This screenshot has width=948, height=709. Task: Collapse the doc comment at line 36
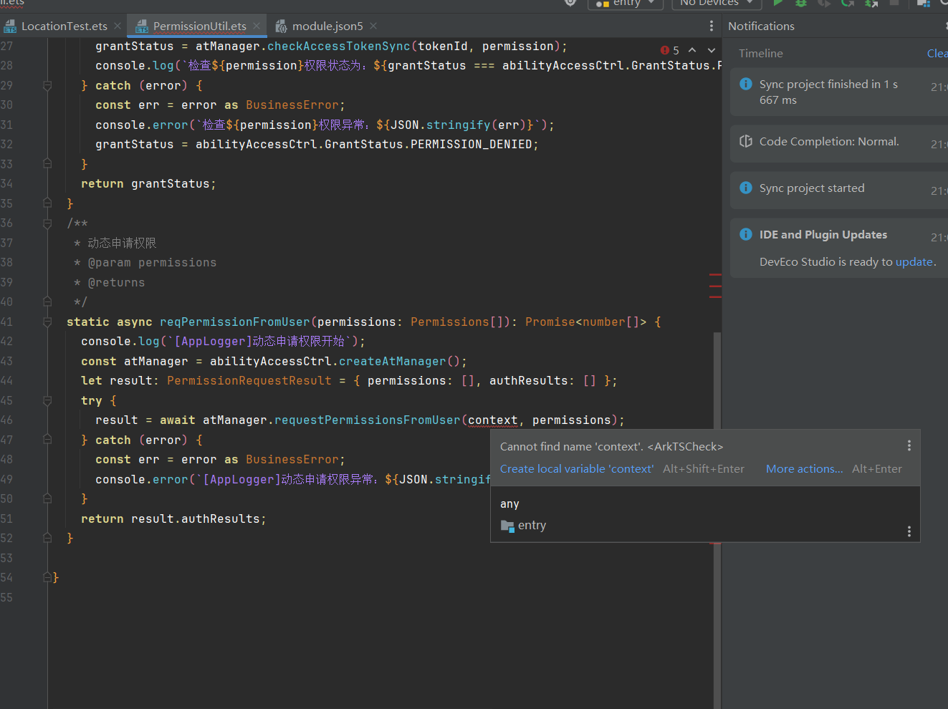47,223
